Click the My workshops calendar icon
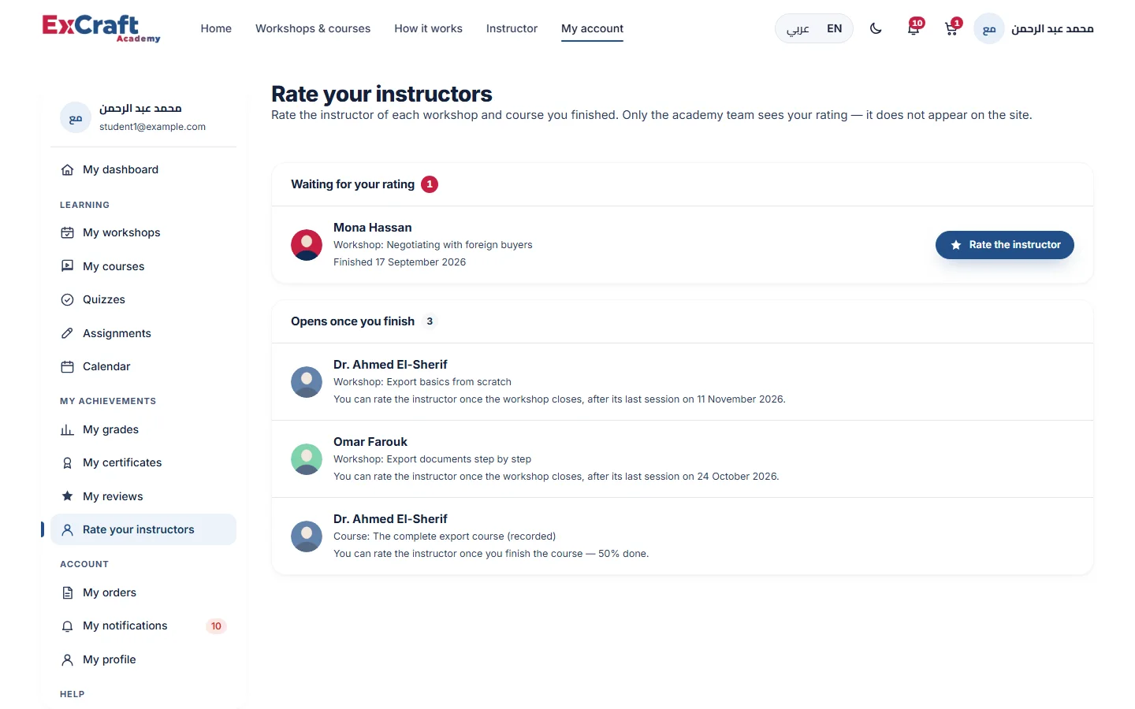 pos(67,232)
